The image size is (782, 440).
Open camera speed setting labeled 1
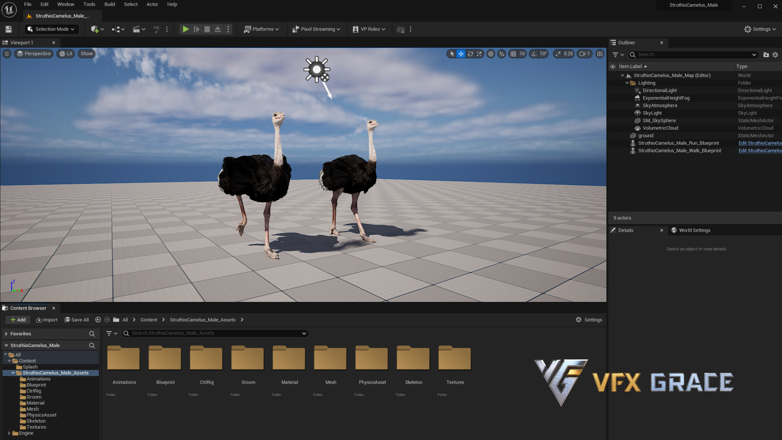click(584, 54)
